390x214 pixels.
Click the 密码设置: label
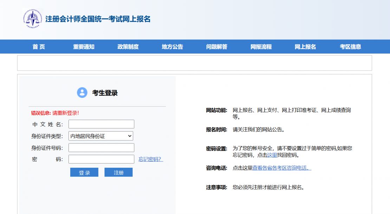[216, 149]
